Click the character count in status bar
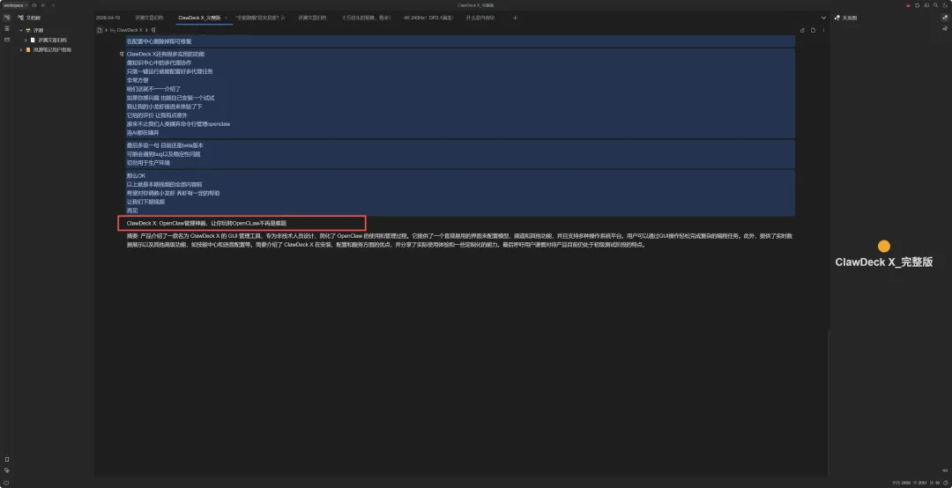Screen dimensions: 952x488 903,483
